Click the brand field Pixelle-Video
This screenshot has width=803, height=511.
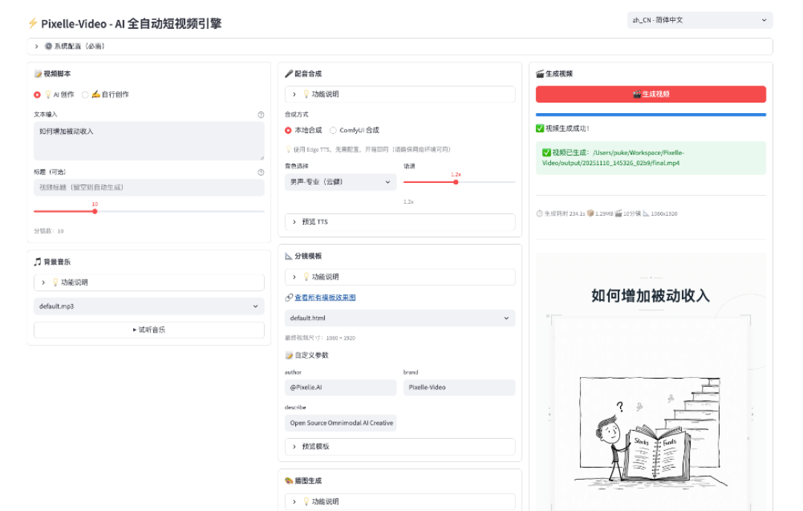[x=459, y=388]
